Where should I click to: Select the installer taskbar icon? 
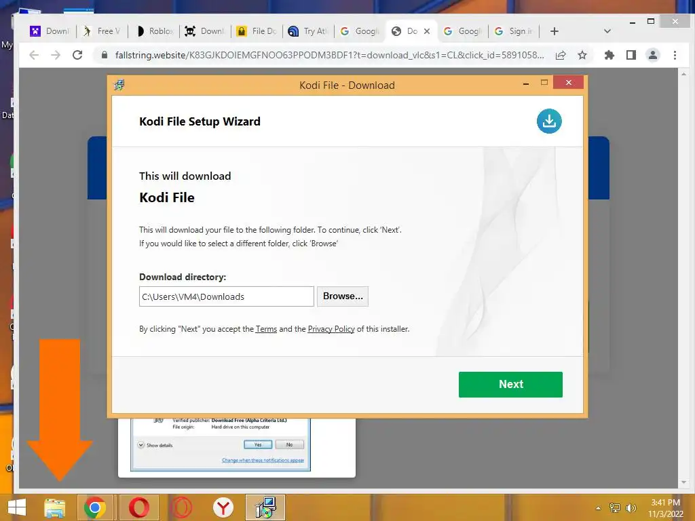pos(265,507)
